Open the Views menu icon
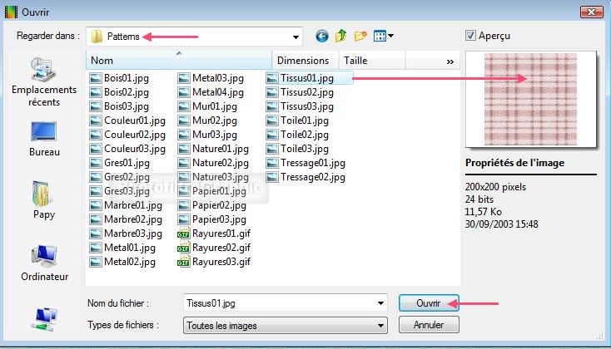Screen dimensions: 611x349 click(x=383, y=36)
